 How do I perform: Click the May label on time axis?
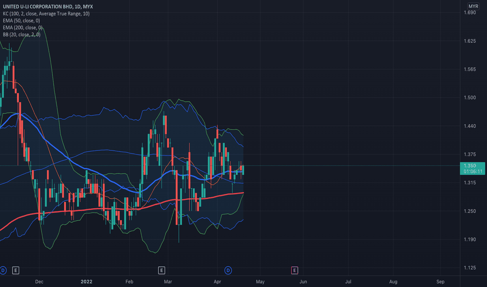pos(260,282)
